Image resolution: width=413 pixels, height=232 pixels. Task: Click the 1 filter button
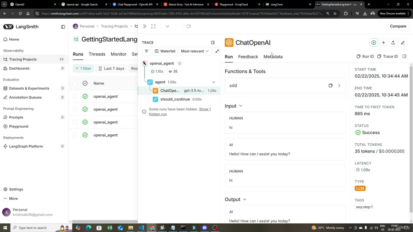click(x=83, y=68)
